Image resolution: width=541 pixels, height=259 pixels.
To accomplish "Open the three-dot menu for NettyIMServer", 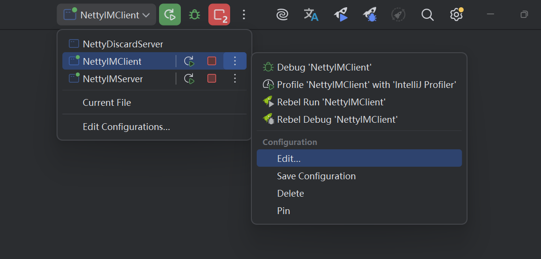I will coord(235,78).
